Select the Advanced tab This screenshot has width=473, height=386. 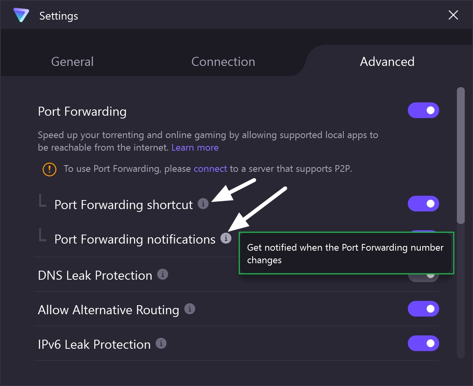pyautogui.click(x=387, y=62)
